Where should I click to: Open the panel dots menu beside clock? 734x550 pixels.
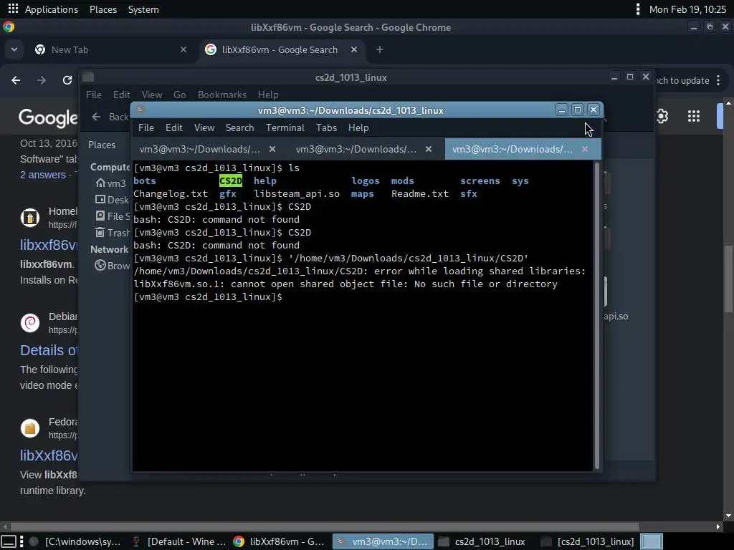tap(637, 9)
